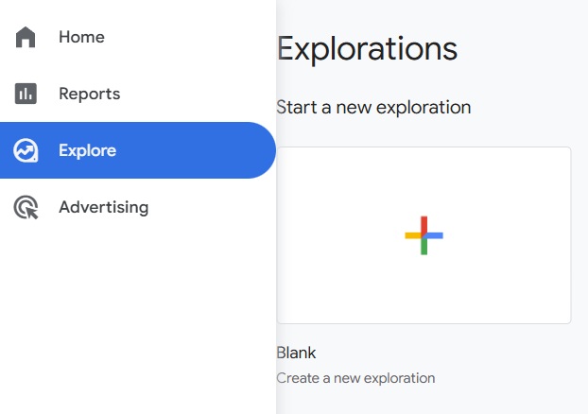Click the Home house icon
The height and width of the screenshot is (414, 588).
pyautogui.click(x=26, y=37)
